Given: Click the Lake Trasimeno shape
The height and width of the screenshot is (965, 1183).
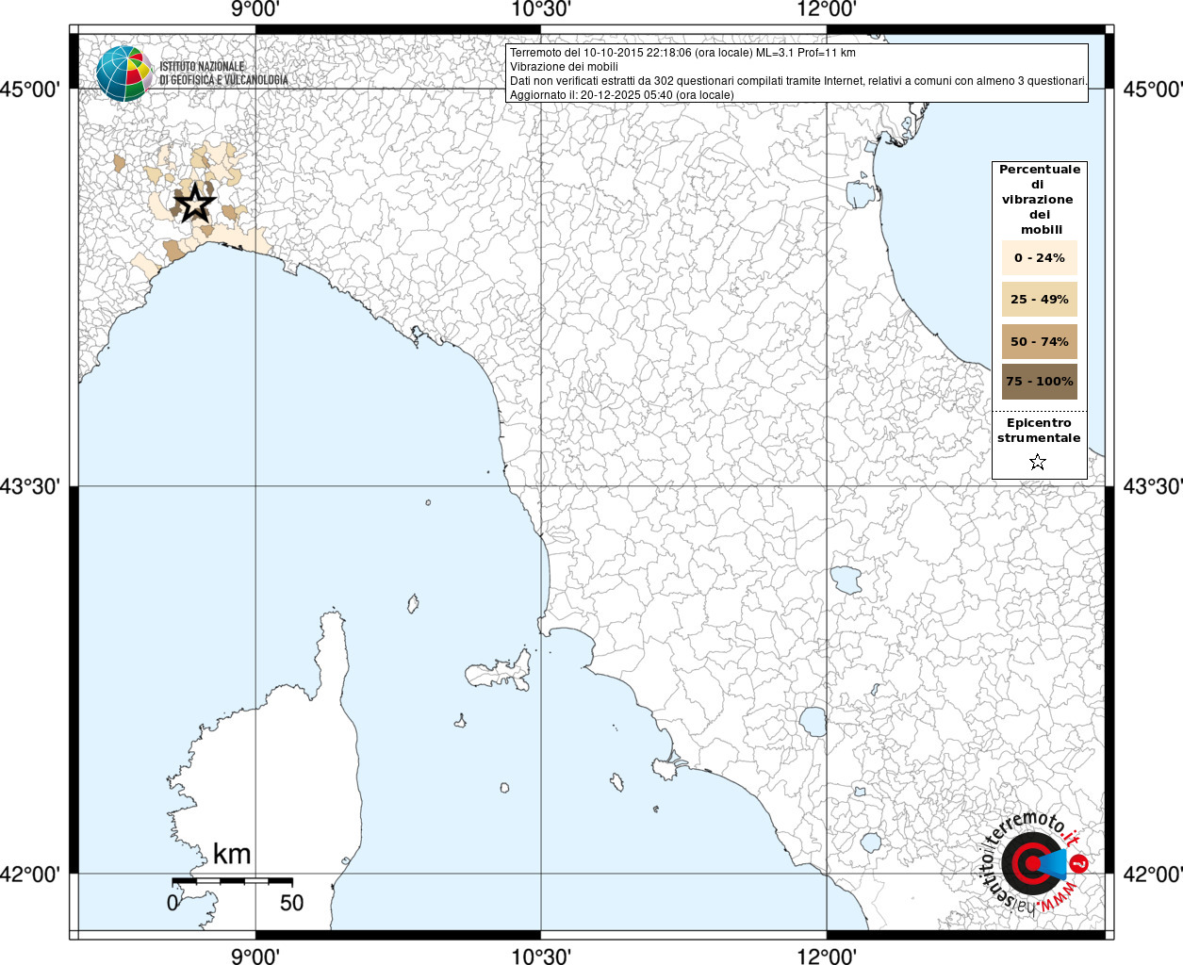Looking at the screenshot, I should point(846,580).
